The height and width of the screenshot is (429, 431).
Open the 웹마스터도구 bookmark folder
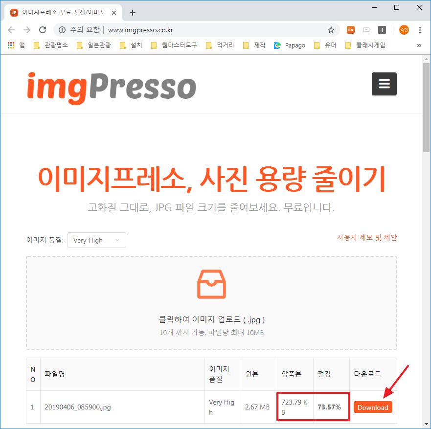[x=174, y=45]
